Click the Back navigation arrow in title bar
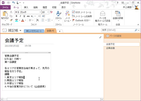141x101 pixels. pyautogui.click(x=8, y=3)
